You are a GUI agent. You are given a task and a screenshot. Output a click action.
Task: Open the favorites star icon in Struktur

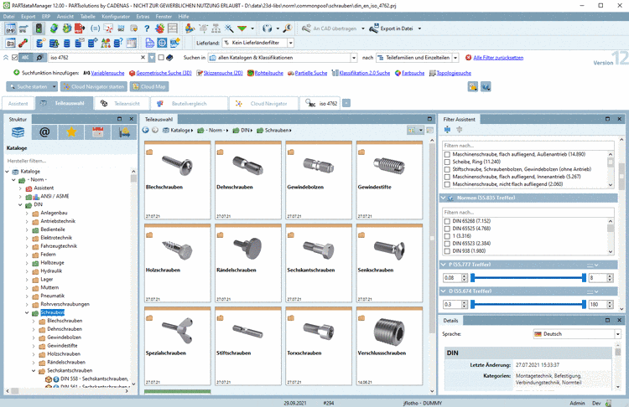pos(71,131)
